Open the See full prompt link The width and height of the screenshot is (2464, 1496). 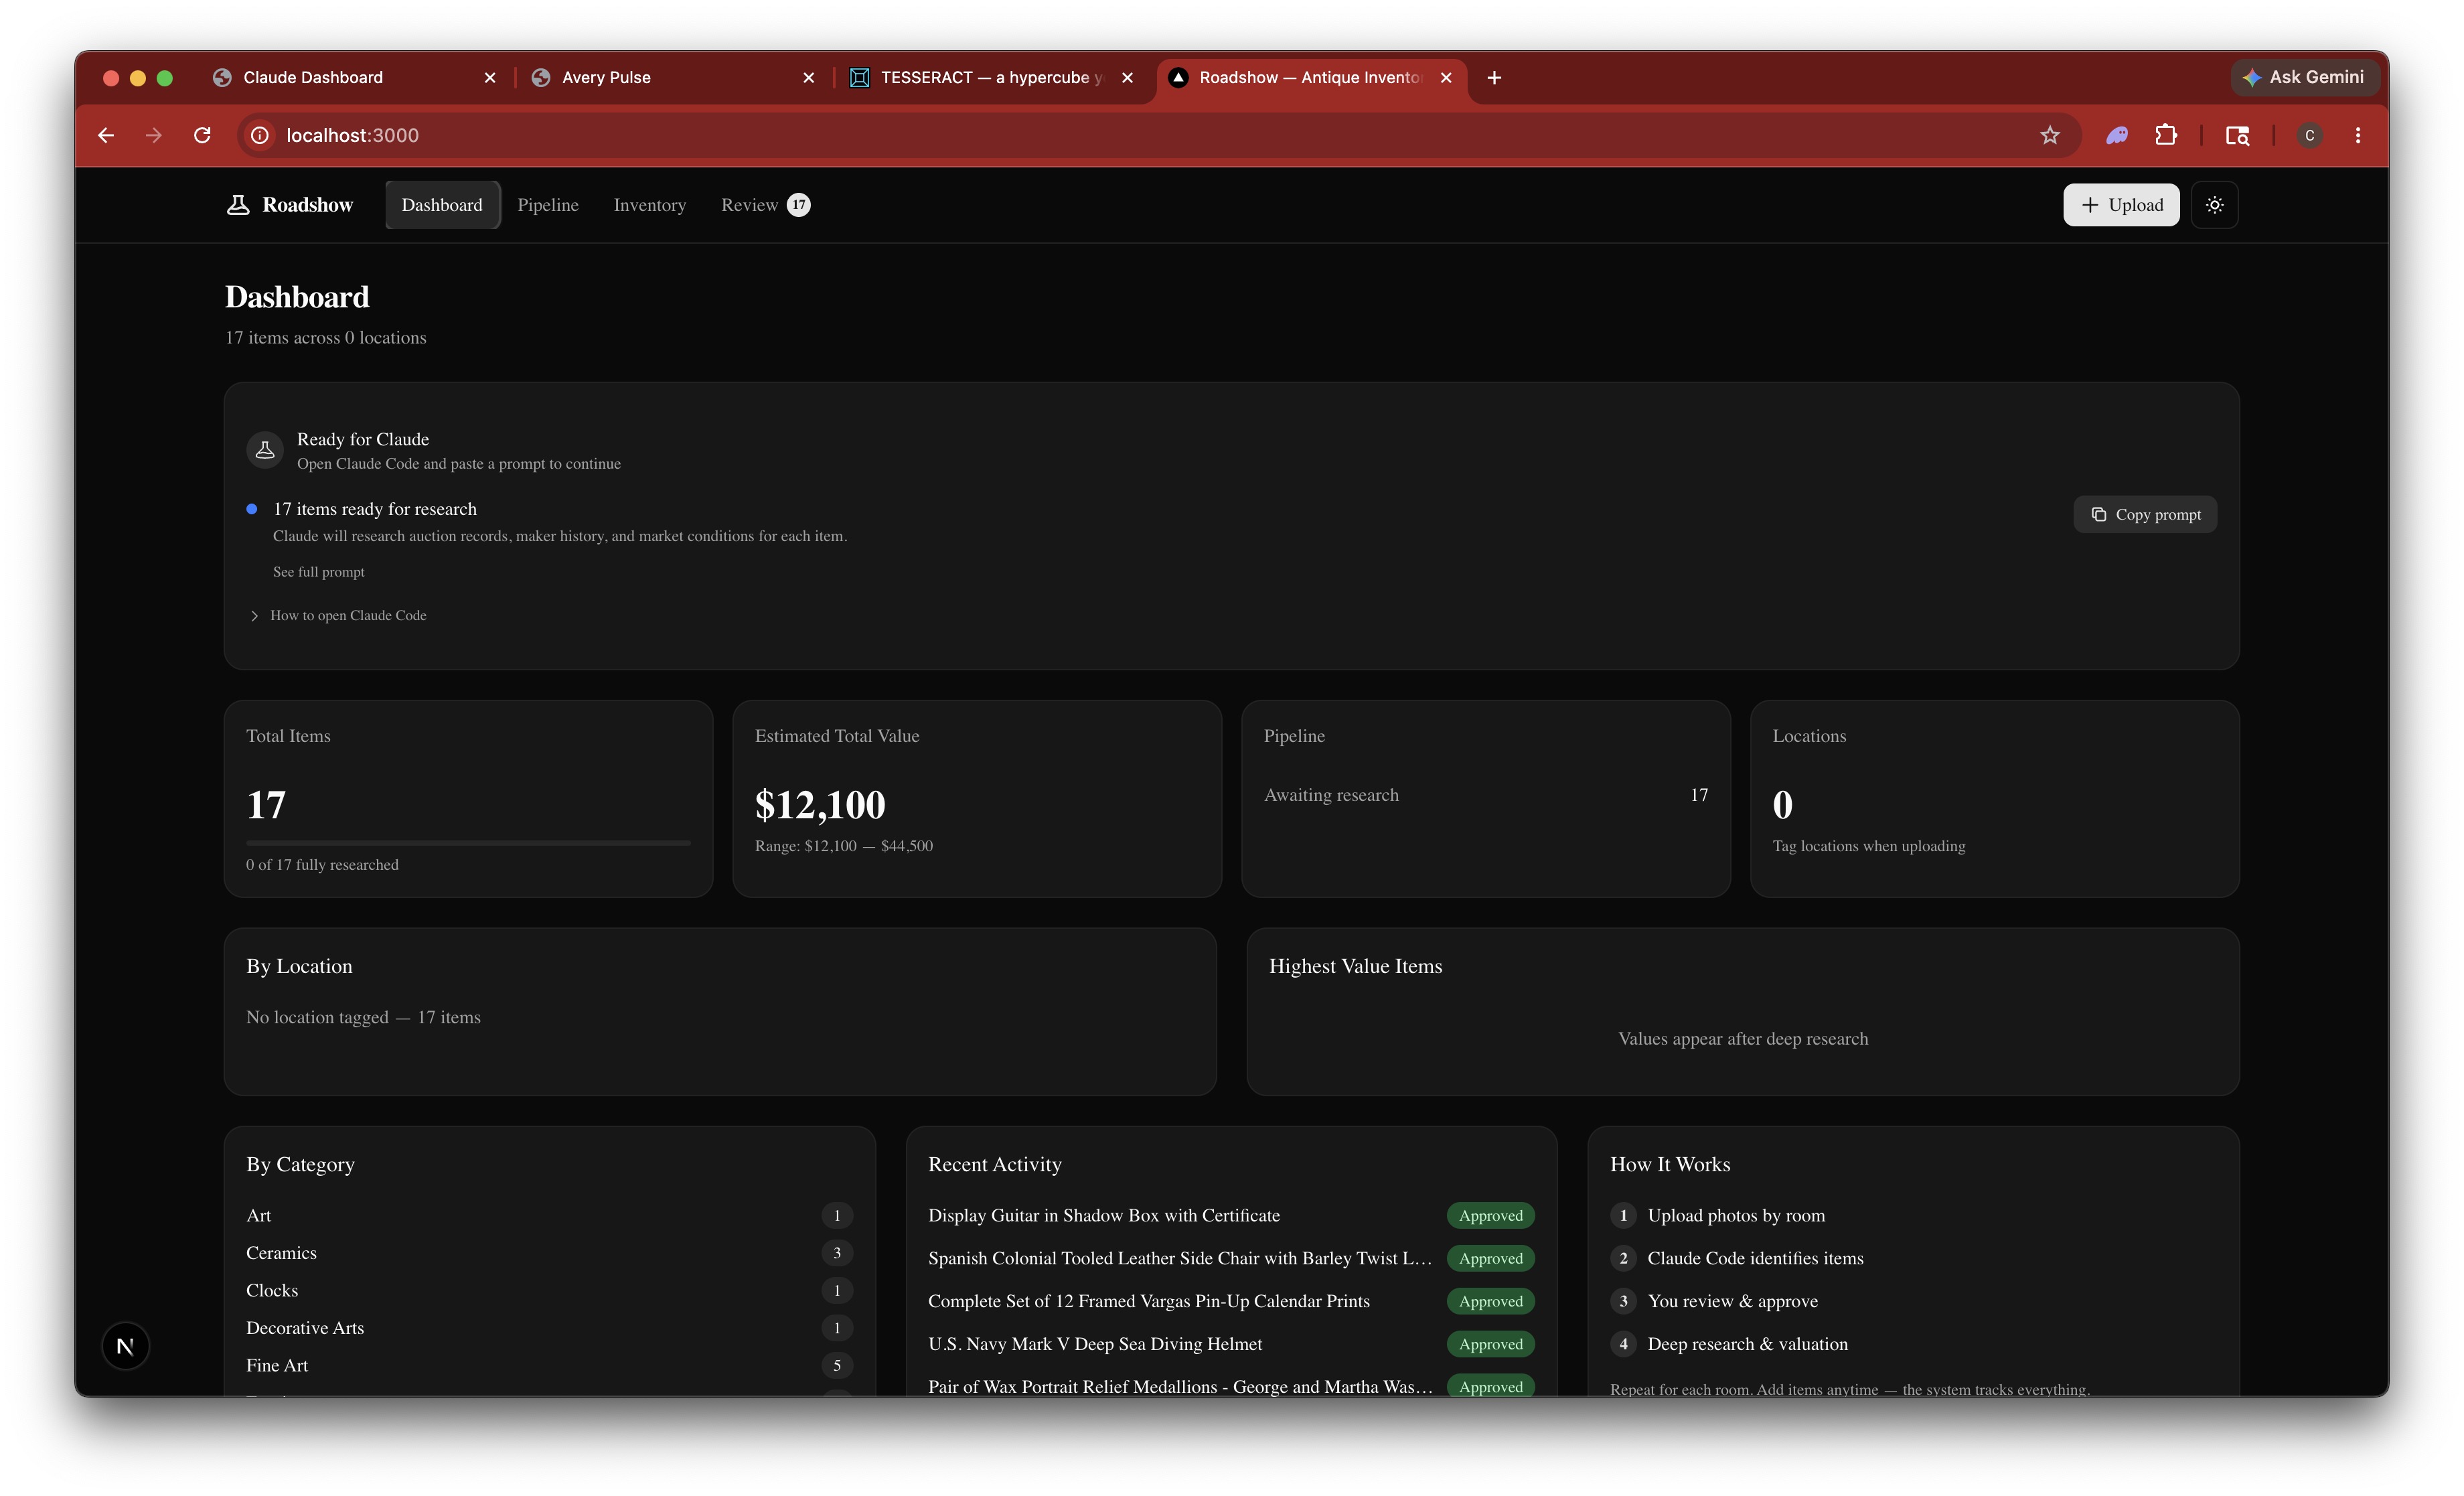tap(318, 572)
